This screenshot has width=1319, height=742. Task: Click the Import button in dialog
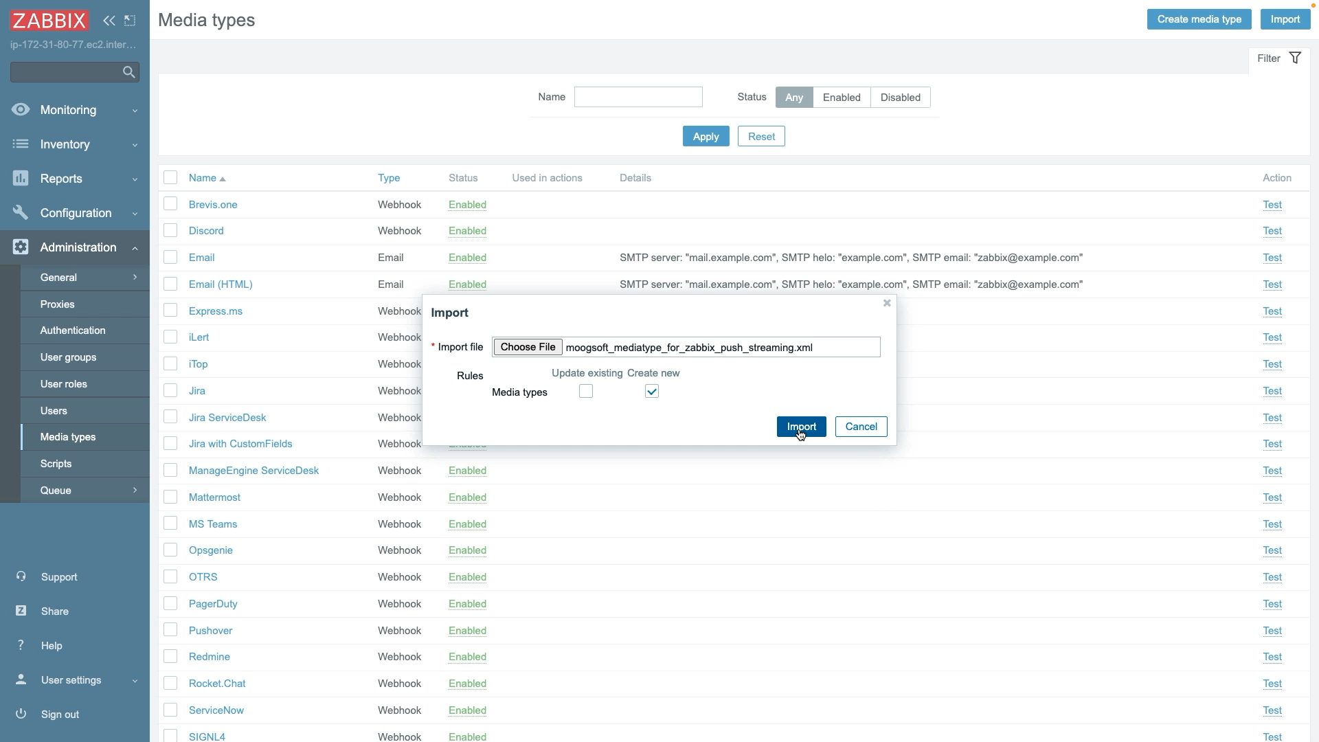coord(801,427)
